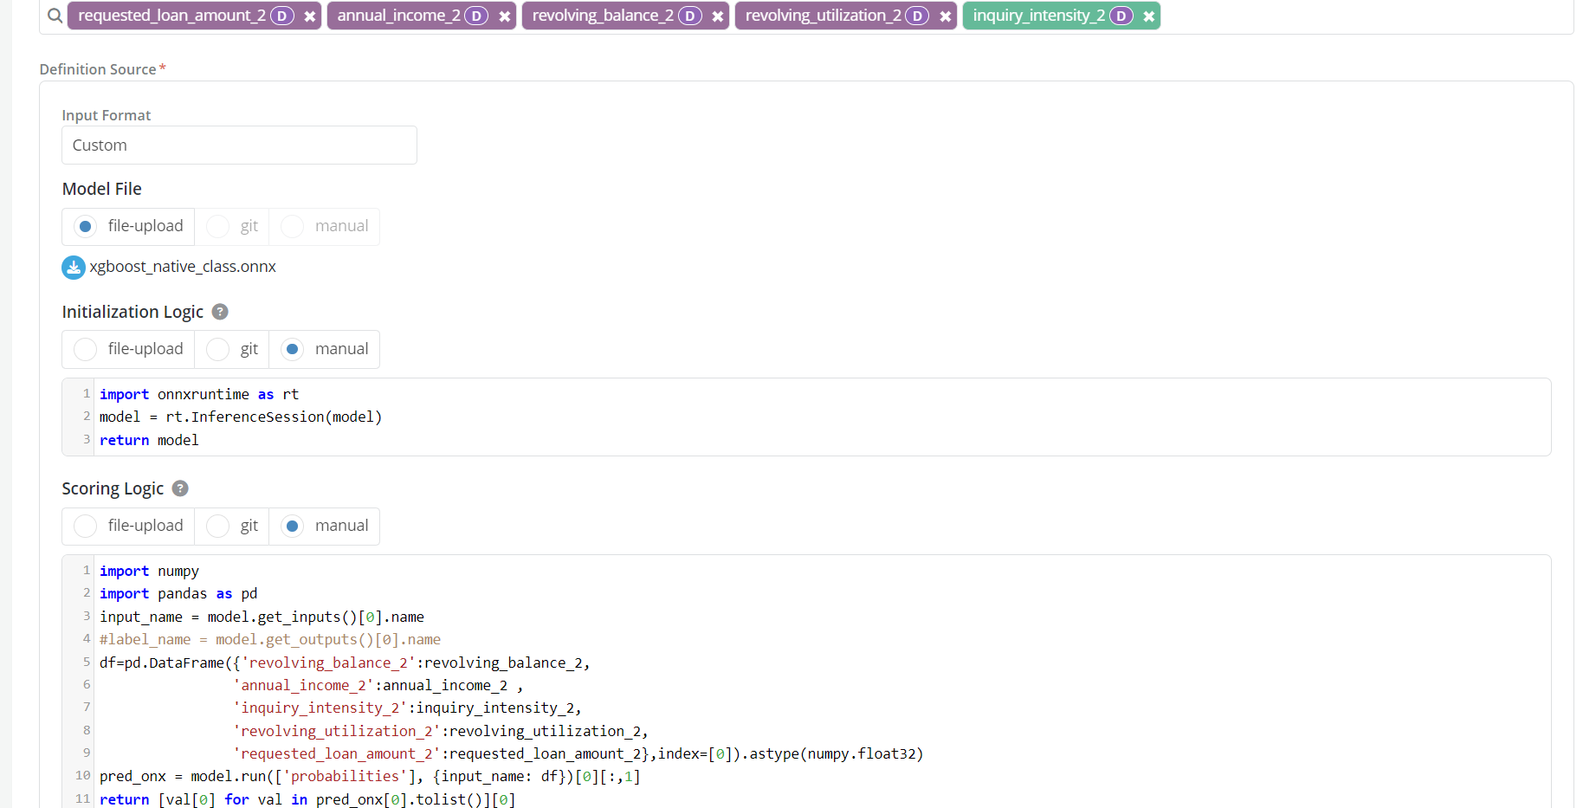Select manual option for Initialization Logic
The width and height of the screenshot is (1583, 808).
(x=293, y=349)
